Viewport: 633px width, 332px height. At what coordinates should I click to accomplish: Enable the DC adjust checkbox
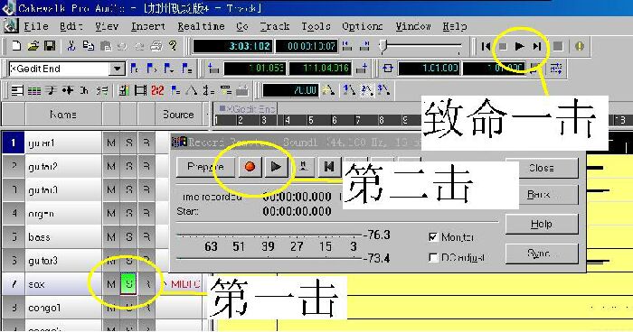click(433, 257)
